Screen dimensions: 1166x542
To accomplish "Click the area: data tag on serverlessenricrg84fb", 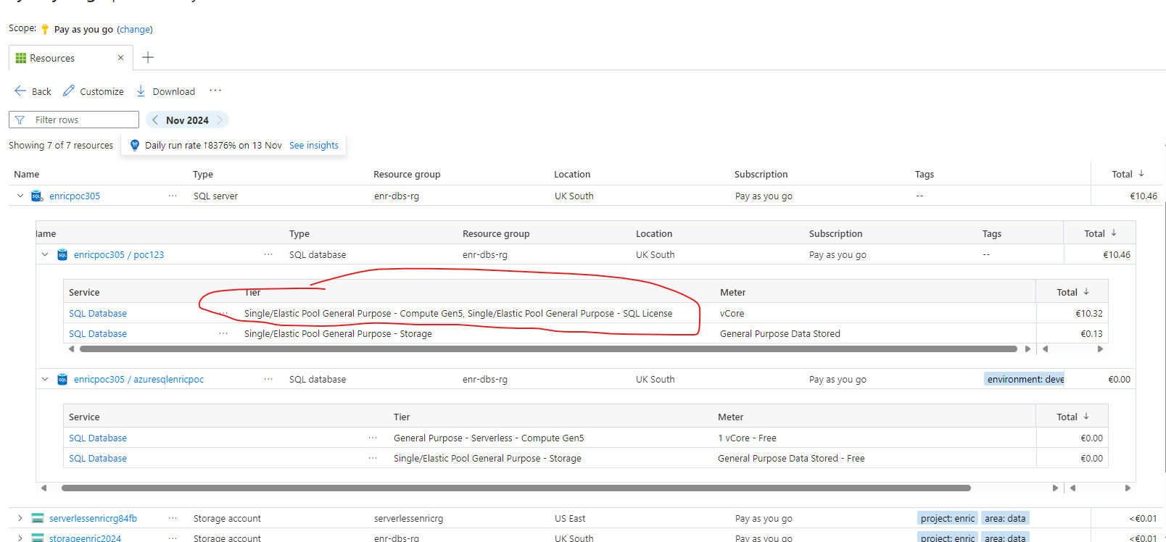I will pos(1005,518).
